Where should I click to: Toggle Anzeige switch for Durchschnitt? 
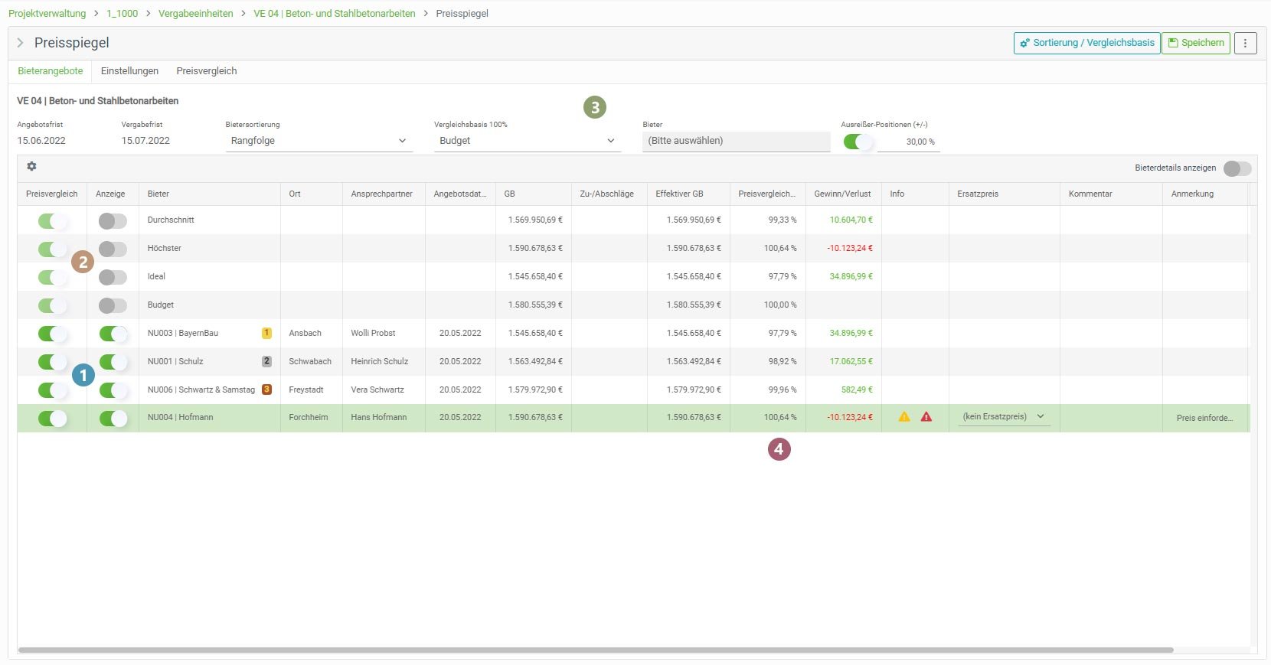(113, 221)
